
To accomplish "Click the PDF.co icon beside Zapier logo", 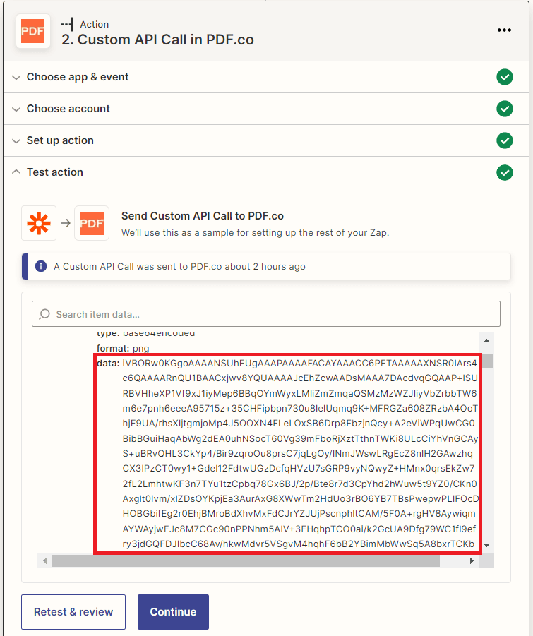I will 92,223.
